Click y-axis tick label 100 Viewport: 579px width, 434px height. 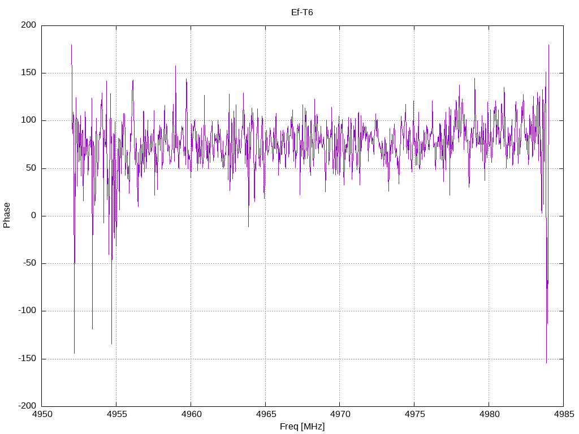click(29, 120)
